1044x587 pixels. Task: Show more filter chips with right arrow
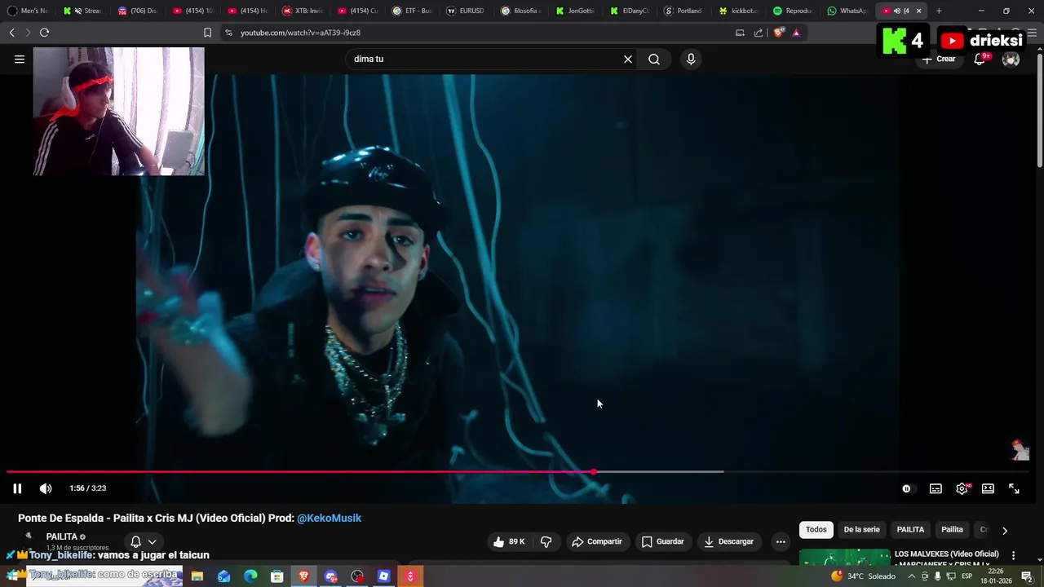(x=1004, y=530)
